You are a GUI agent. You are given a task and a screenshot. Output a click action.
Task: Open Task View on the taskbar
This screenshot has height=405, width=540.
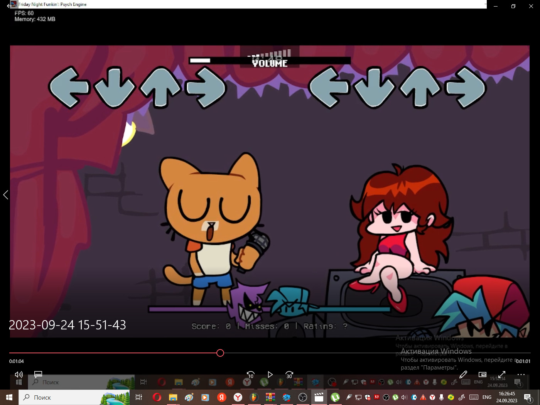(139, 397)
